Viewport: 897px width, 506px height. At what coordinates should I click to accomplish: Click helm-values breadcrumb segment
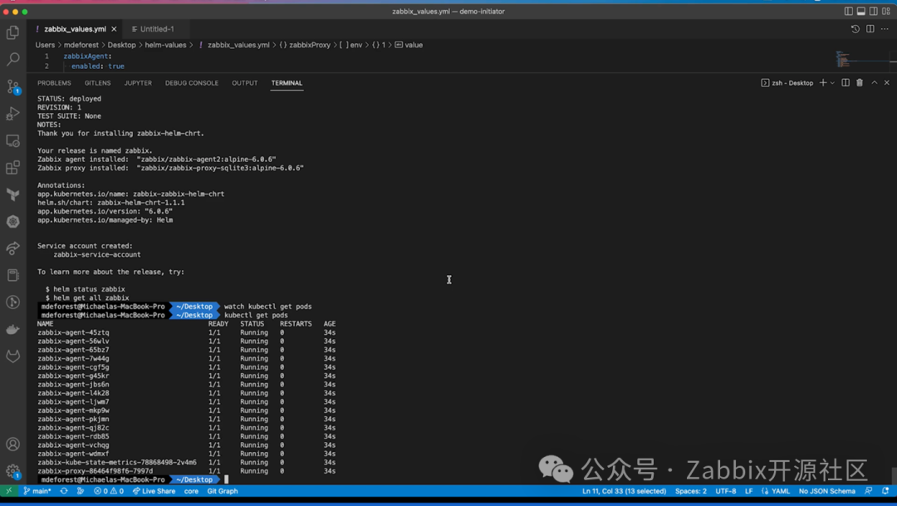click(x=165, y=45)
